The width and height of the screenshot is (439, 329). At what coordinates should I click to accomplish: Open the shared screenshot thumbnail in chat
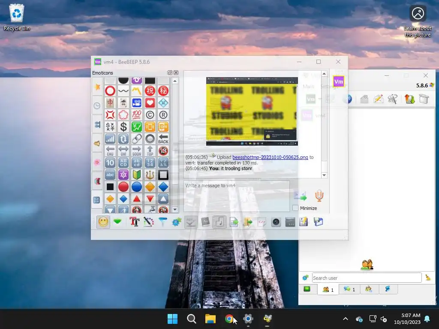pyautogui.click(x=252, y=111)
